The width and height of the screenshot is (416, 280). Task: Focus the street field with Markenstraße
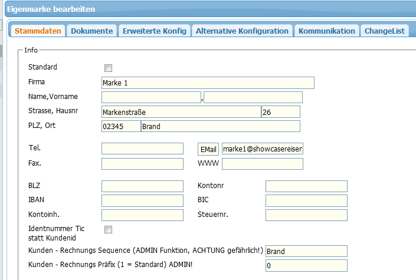(x=181, y=112)
